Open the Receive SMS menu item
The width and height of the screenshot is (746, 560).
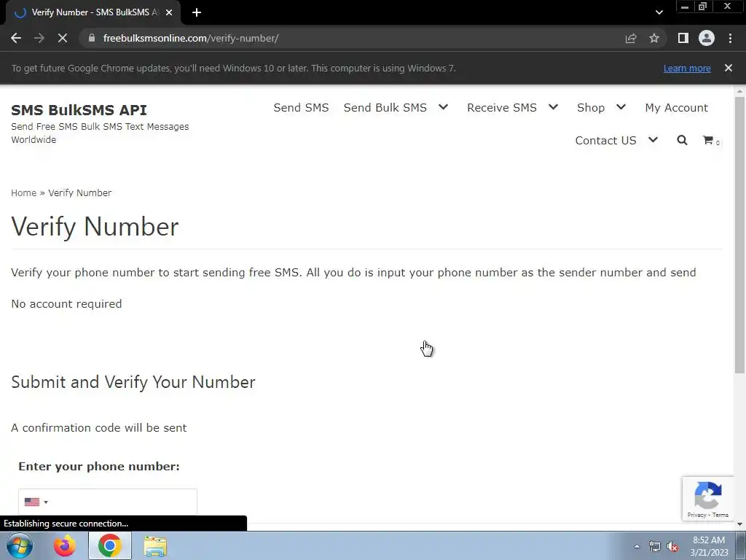click(x=502, y=108)
